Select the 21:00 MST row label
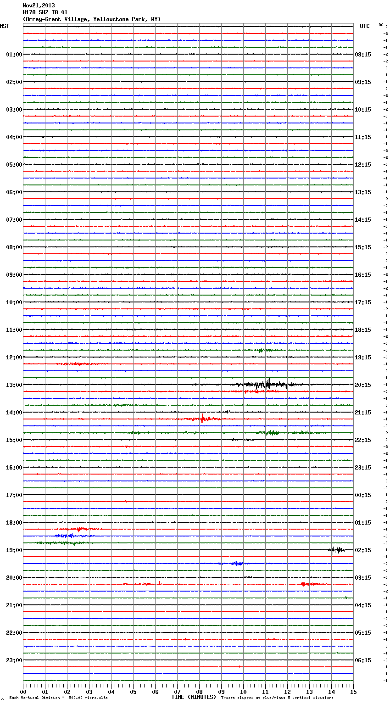 point(14,605)
